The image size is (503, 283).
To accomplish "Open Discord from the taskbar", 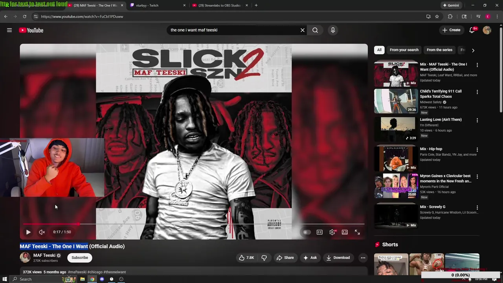I will (102, 279).
